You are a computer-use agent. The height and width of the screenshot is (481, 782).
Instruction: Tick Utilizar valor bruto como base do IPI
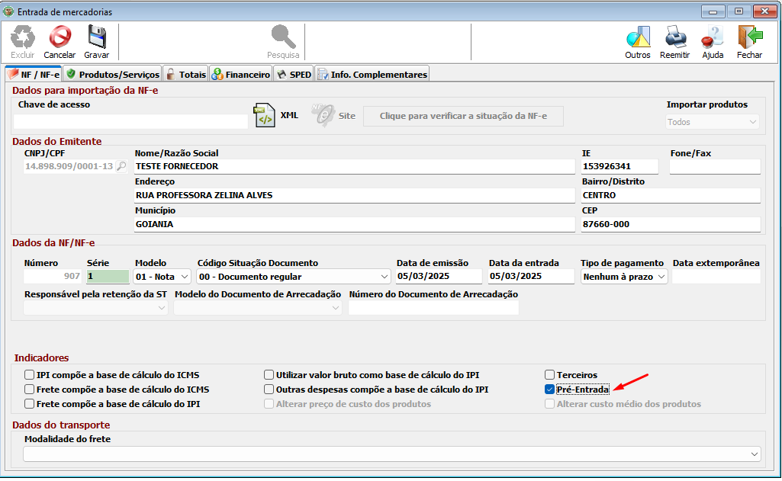[269, 375]
